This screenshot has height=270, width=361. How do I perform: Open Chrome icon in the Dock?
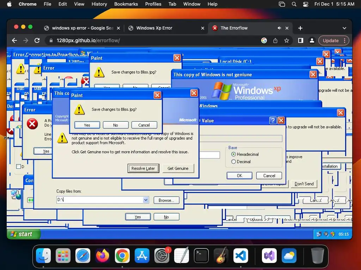pyautogui.click(x=122, y=256)
